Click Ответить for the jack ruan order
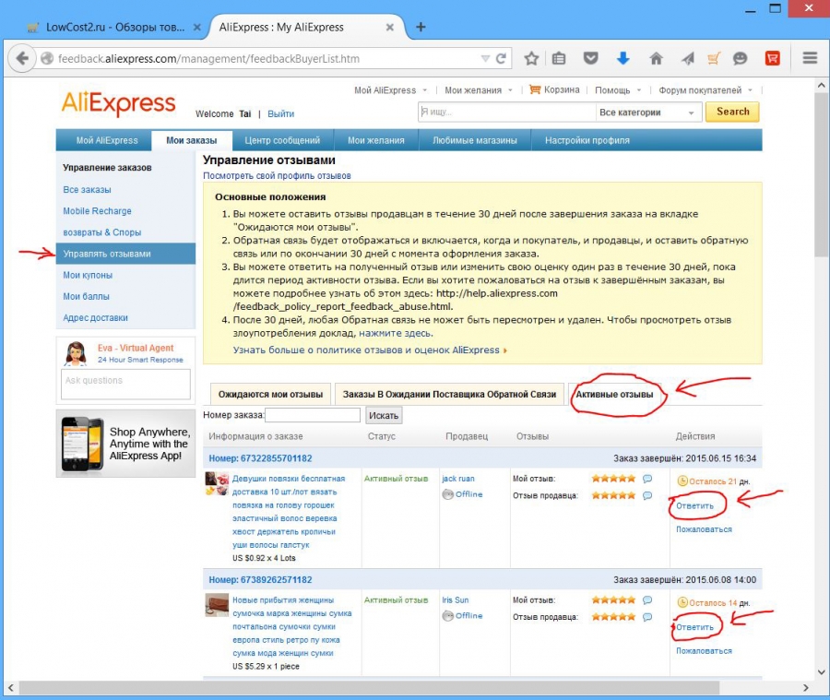The height and width of the screenshot is (700, 830). pos(695,506)
